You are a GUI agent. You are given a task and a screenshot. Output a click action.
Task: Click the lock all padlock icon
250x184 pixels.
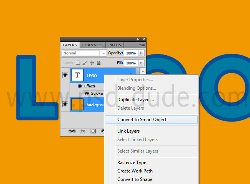click(x=99, y=63)
